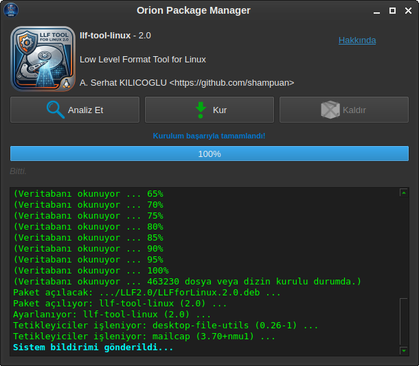Click the author GitHub URL text
The width and height of the screenshot is (419, 366).
(x=232, y=82)
